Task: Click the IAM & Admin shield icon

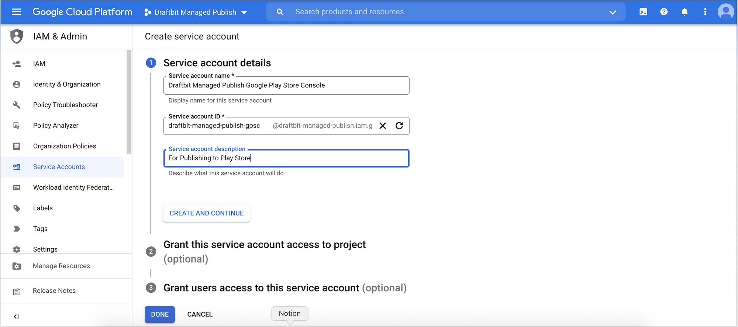Action: tap(17, 36)
